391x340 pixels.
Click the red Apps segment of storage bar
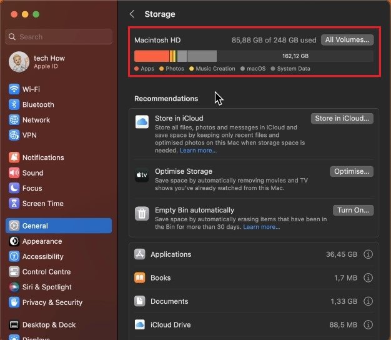(151, 56)
